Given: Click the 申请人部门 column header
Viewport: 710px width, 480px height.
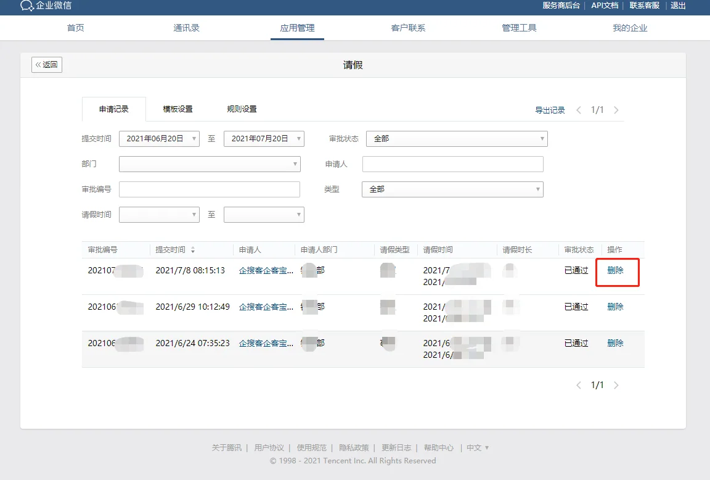Looking at the screenshot, I should 319,250.
